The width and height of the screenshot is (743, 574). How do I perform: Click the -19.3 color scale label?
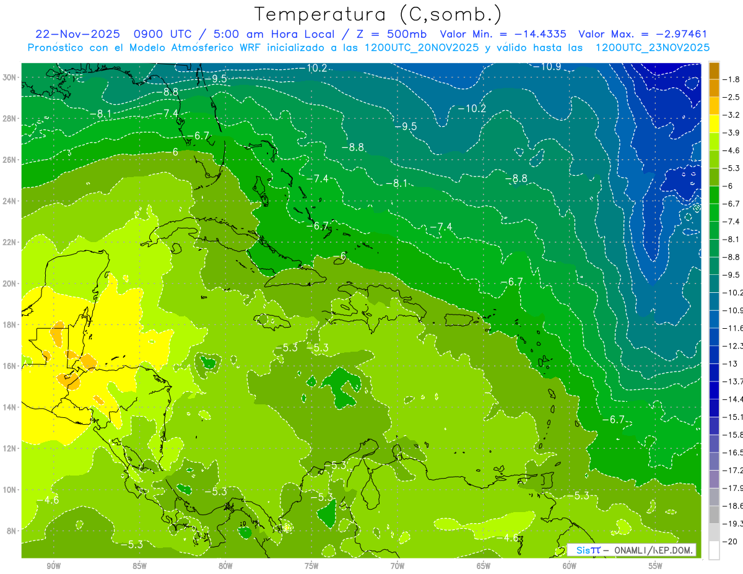732,523
